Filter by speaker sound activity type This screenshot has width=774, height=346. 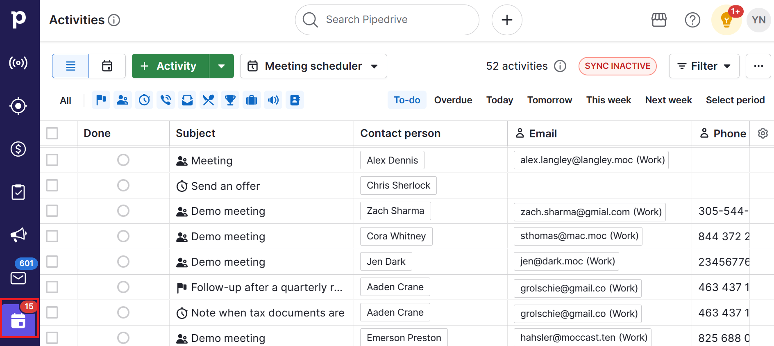(x=273, y=100)
